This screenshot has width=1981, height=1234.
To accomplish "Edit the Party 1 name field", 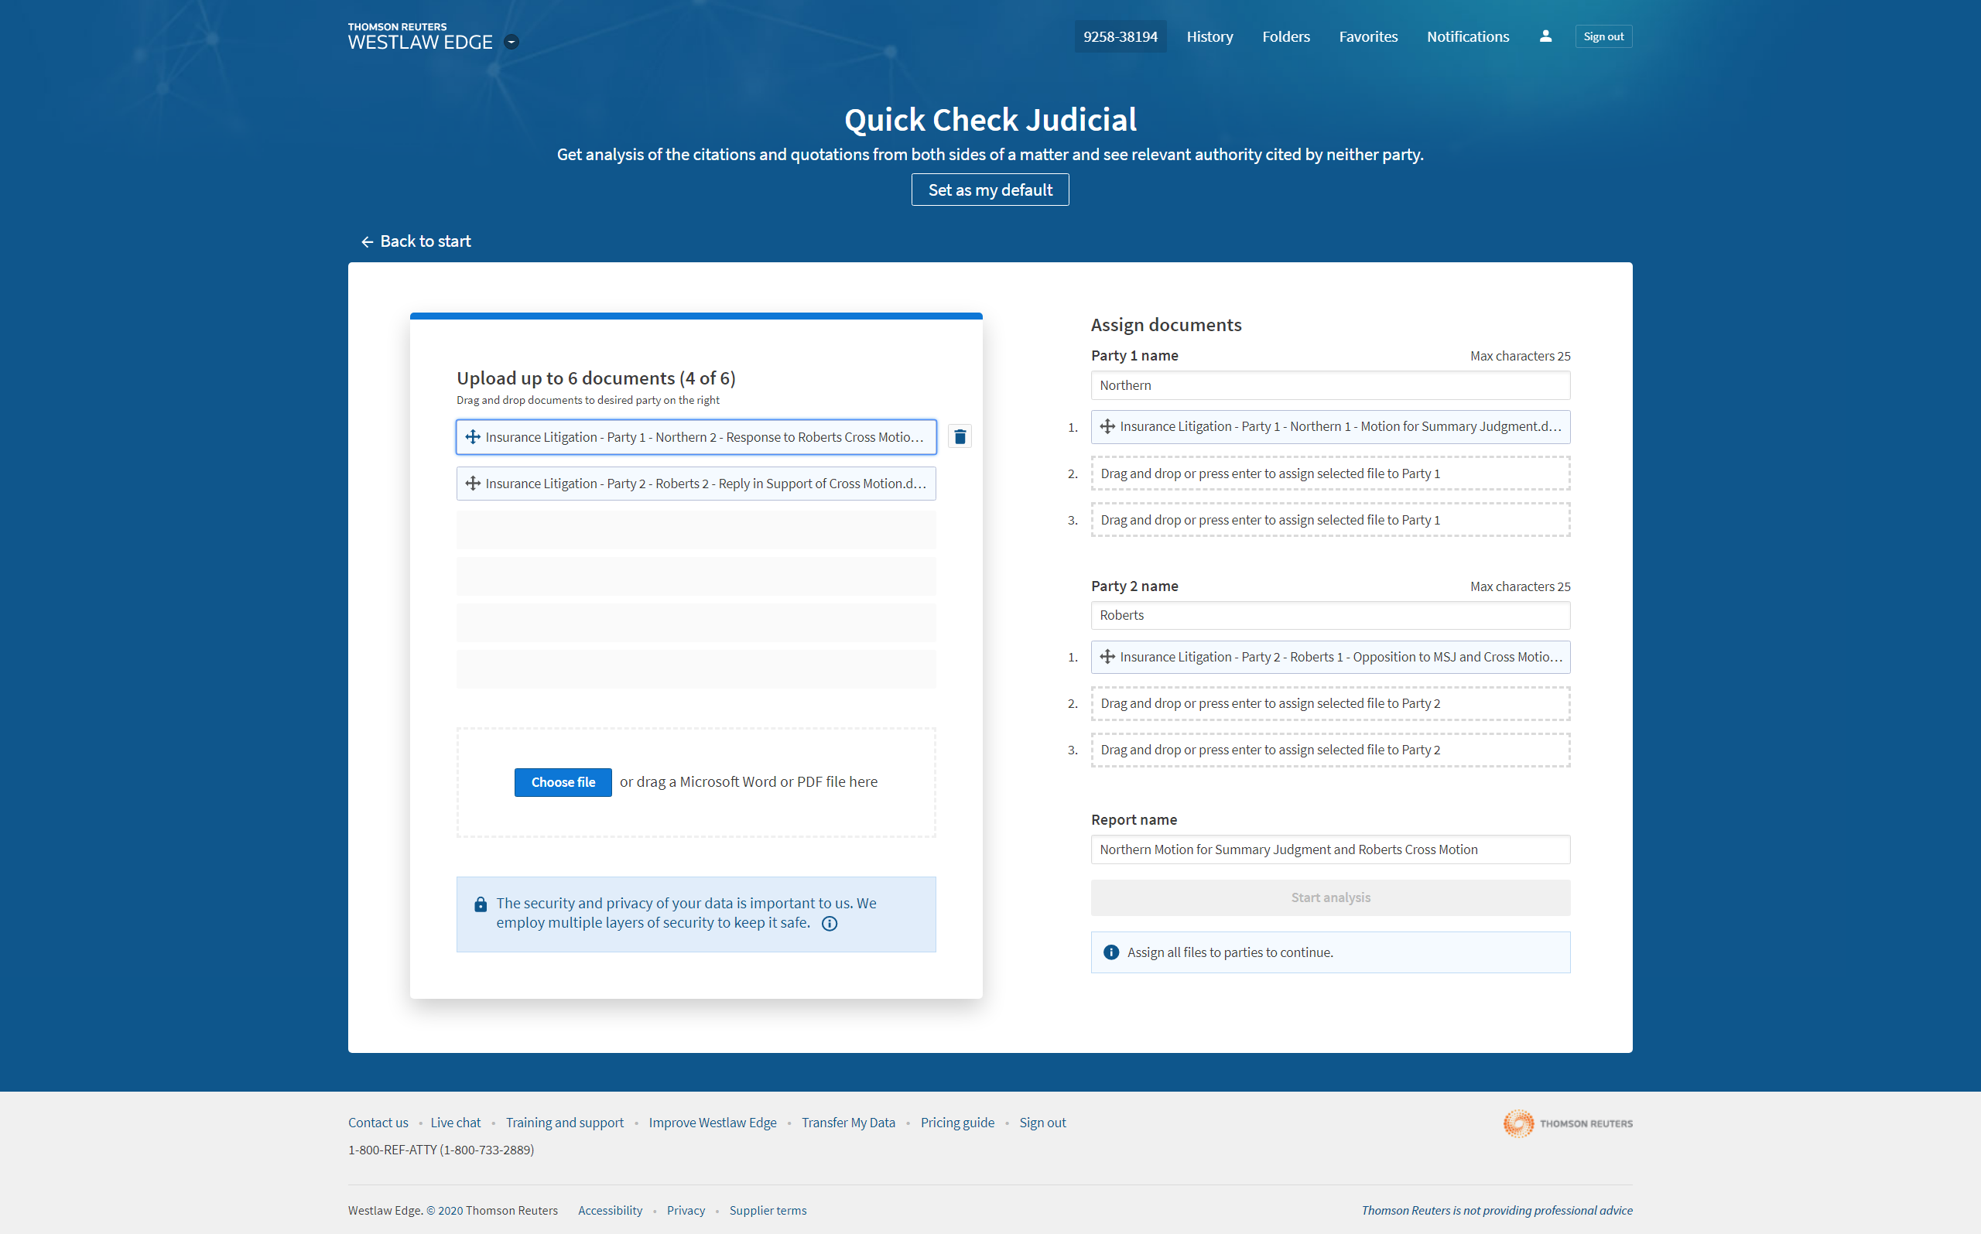I will (x=1330, y=385).
